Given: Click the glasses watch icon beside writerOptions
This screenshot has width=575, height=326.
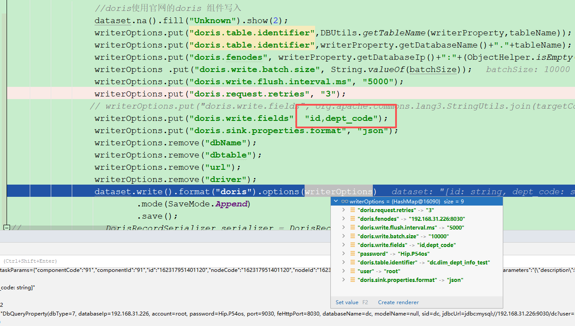Looking at the screenshot, I should click(x=344, y=201).
